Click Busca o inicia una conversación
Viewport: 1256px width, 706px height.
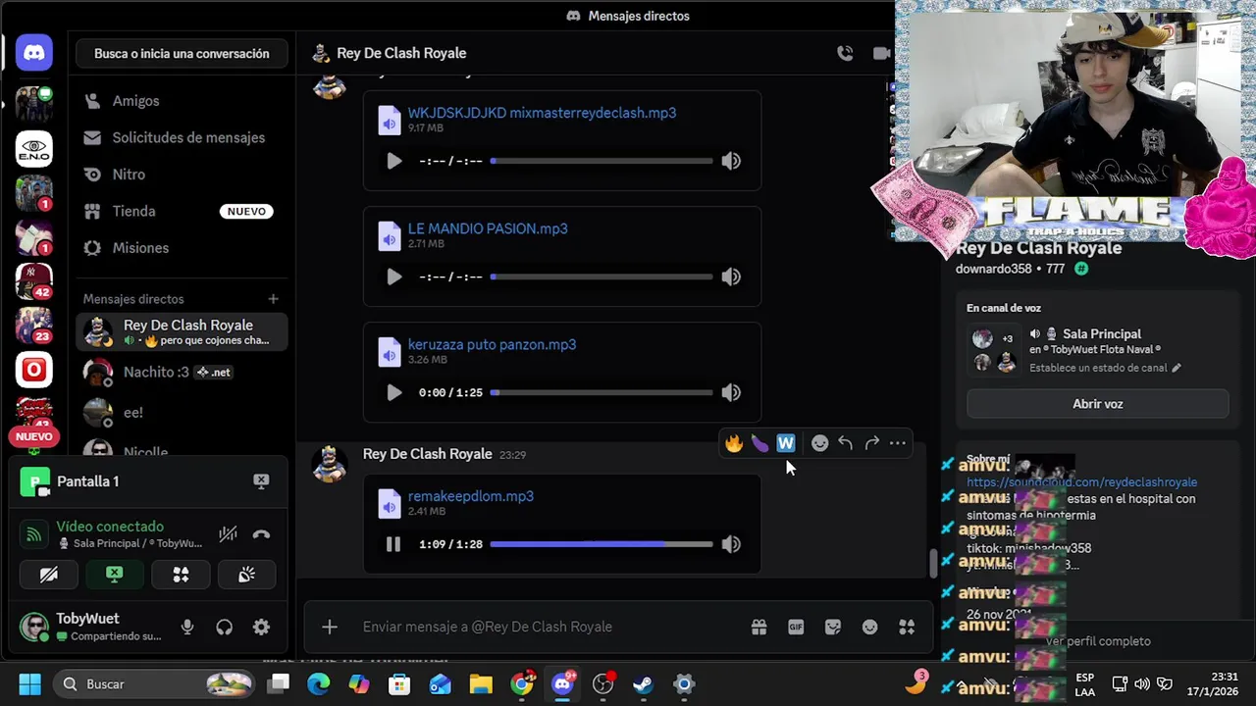click(x=182, y=54)
